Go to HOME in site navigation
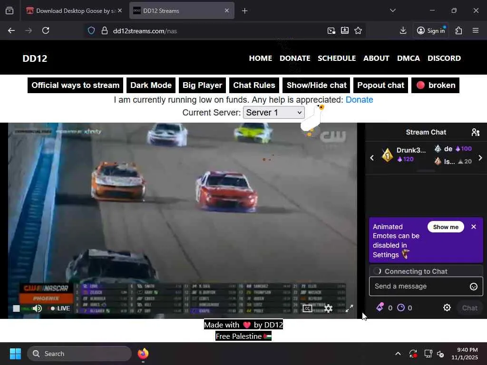 click(260, 58)
